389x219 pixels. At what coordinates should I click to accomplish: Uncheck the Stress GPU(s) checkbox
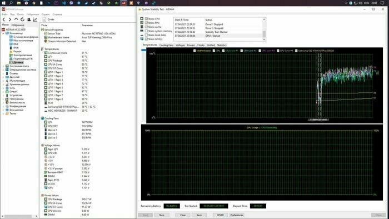pos(146,39)
